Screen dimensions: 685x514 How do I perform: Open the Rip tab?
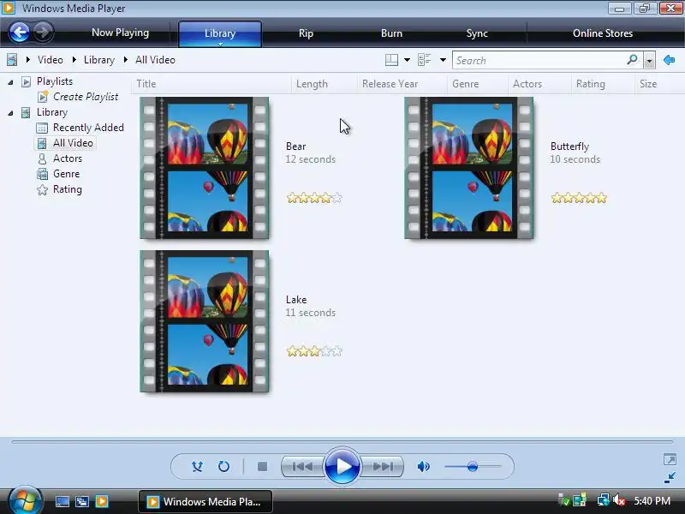[x=306, y=33]
